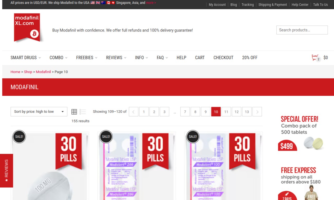Open the Blog link
The image size is (334, 200).
click(234, 5)
